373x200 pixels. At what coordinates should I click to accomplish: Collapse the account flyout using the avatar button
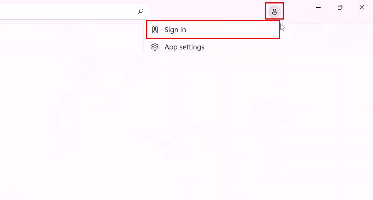click(274, 11)
